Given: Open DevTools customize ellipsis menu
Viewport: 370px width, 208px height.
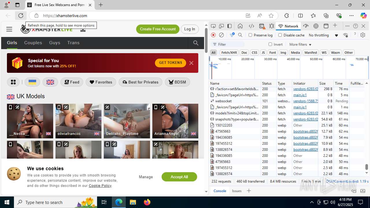Looking at the screenshot, I should coord(347,26).
